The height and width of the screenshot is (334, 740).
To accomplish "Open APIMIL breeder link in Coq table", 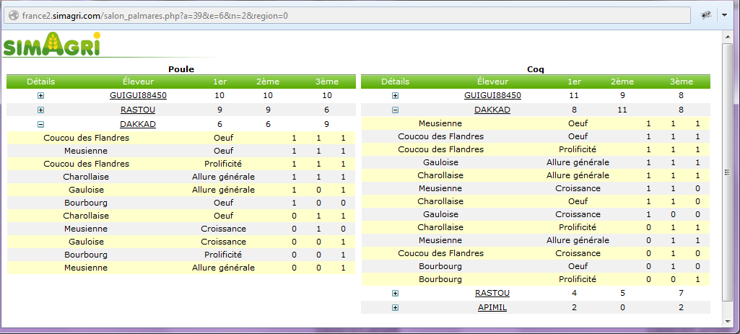I will 492,307.
